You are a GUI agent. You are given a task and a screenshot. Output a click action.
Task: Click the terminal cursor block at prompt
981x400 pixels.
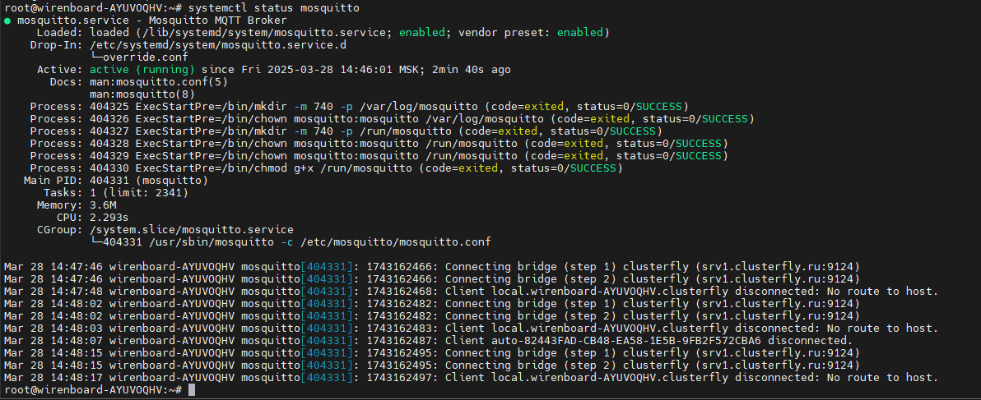coord(192,390)
